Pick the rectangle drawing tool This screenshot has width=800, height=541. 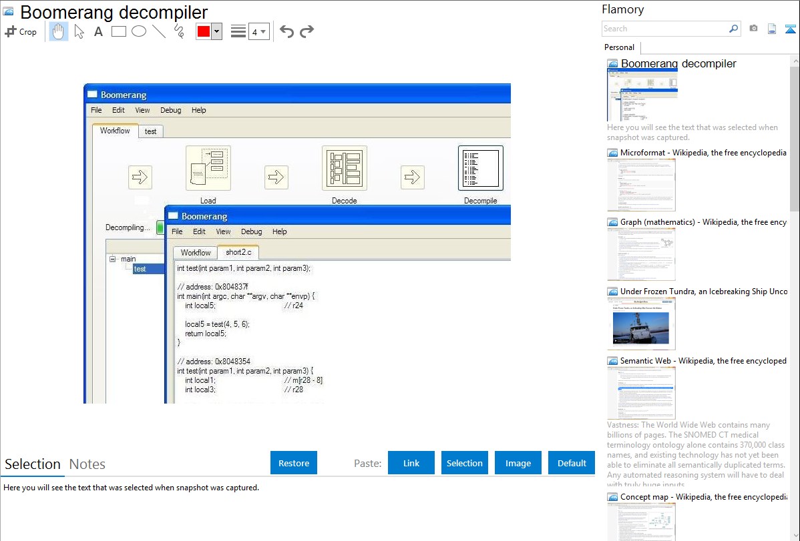click(118, 31)
